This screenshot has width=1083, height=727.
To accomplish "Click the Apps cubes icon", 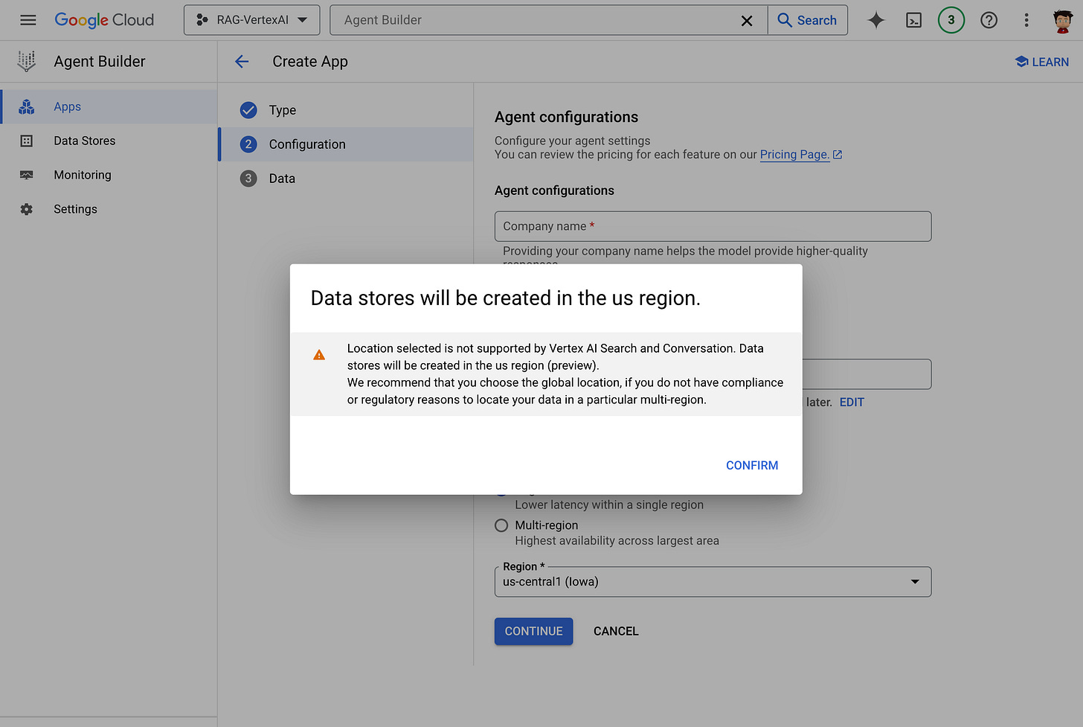I will [x=27, y=106].
